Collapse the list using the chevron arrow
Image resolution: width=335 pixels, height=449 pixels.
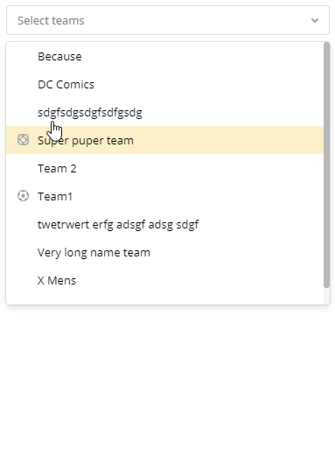coord(315,20)
